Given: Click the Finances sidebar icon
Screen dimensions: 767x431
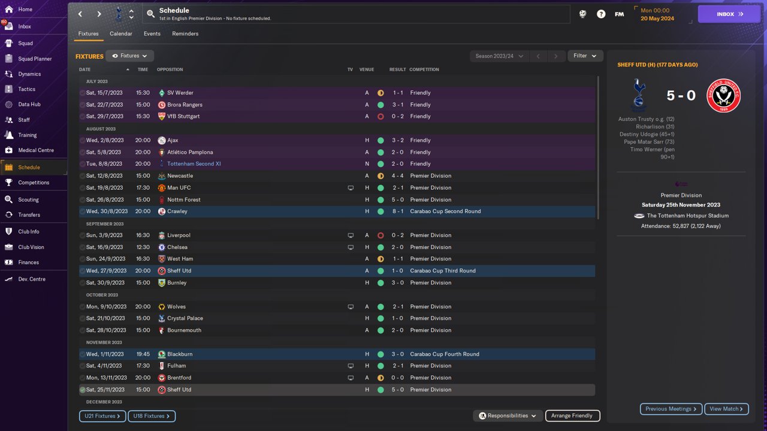Looking at the screenshot, I should [x=8, y=262].
